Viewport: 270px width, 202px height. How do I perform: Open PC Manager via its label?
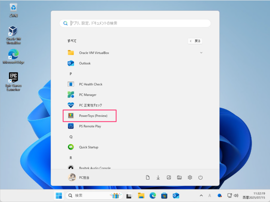coord(88,95)
